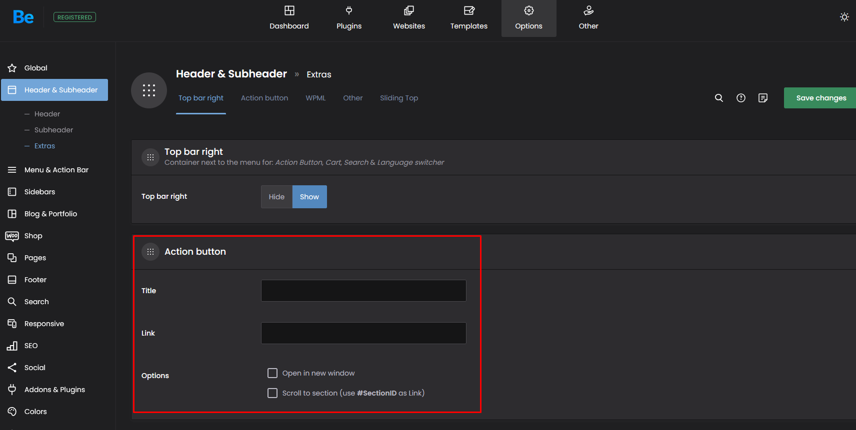
Task: Click the Social share icon
Action: point(12,368)
